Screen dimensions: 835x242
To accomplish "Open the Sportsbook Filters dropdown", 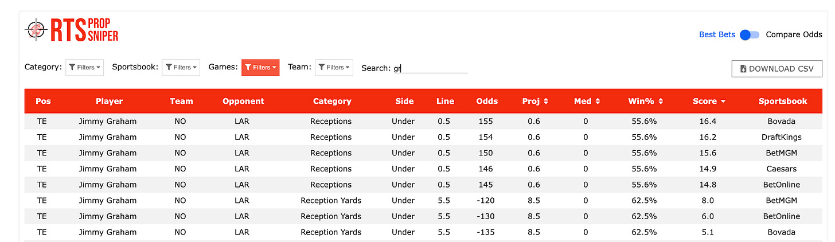I will click(x=181, y=68).
